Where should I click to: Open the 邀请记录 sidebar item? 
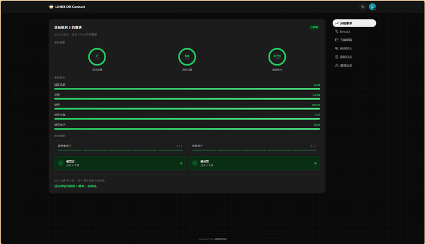pyautogui.click(x=354, y=65)
